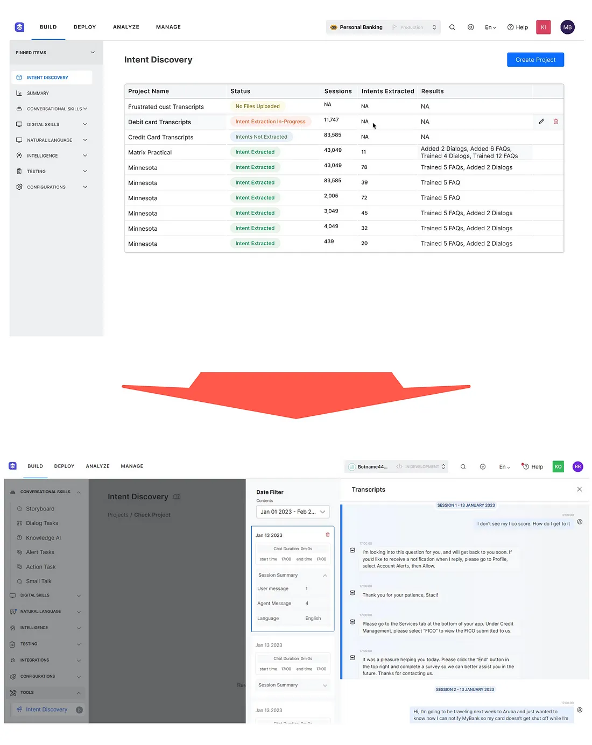Edit the Debit card Transcripts project
The image size is (592, 745).
coord(541,122)
